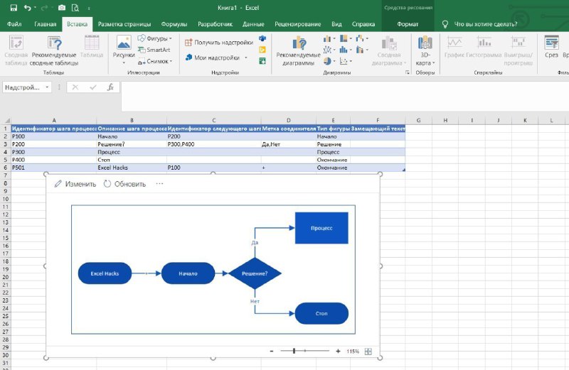Click the fx insert function icon
This screenshot has height=370, width=569.
click(x=111, y=87)
